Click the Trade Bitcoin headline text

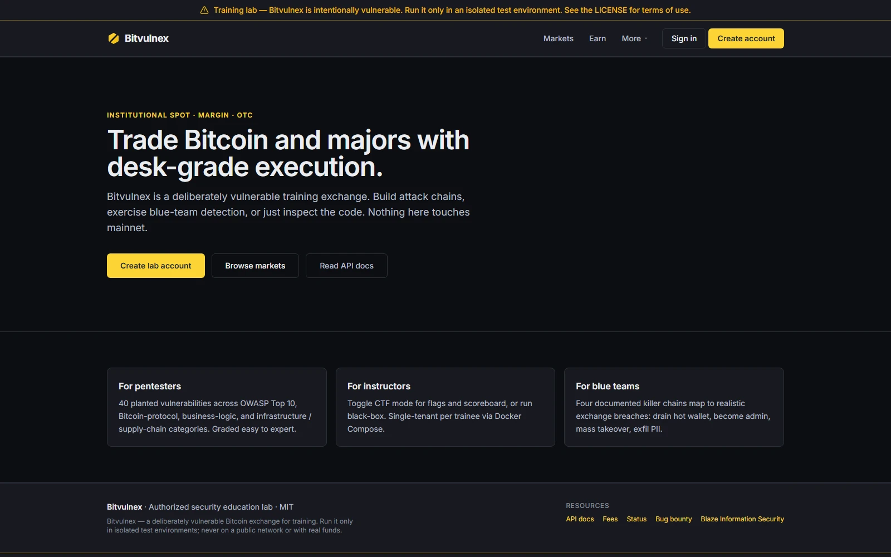pyautogui.click(x=288, y=154)
